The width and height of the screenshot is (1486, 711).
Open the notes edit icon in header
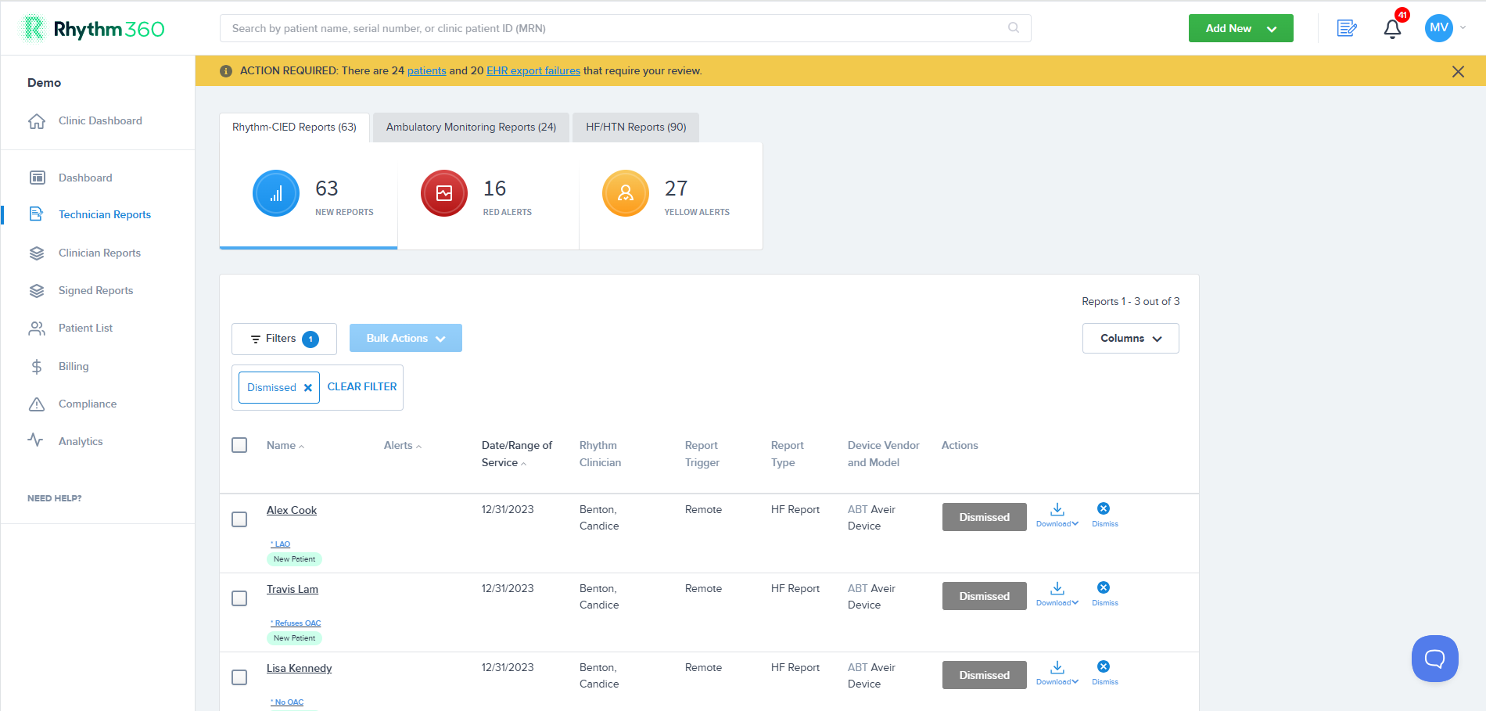pyautogui.click(x=1347, y=28)
